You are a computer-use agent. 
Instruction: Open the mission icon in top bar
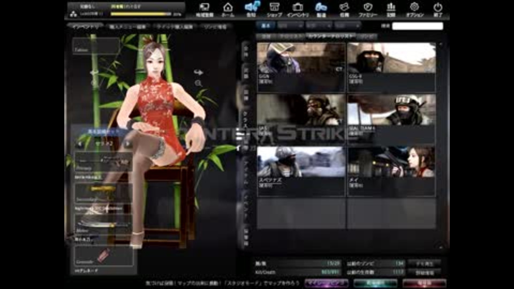point(344,9)
